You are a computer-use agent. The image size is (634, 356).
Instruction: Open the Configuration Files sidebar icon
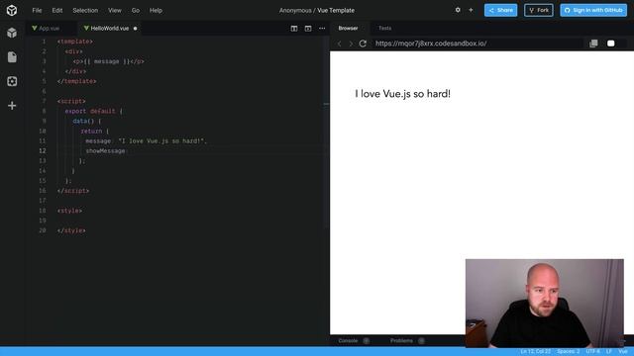pyautogui.click(x=12, y=81)
